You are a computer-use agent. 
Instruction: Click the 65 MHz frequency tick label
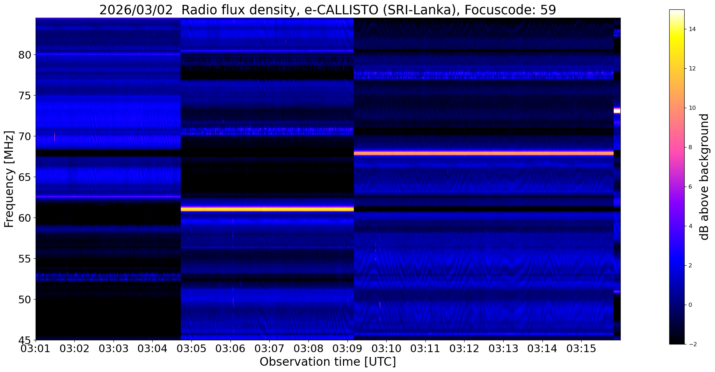tap(24, 177)
